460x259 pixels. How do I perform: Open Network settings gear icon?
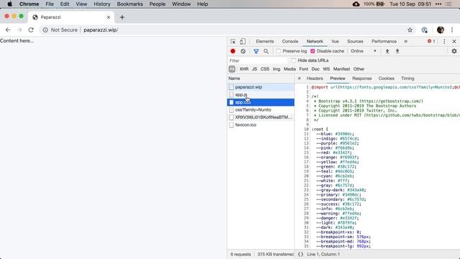(454, 51)
